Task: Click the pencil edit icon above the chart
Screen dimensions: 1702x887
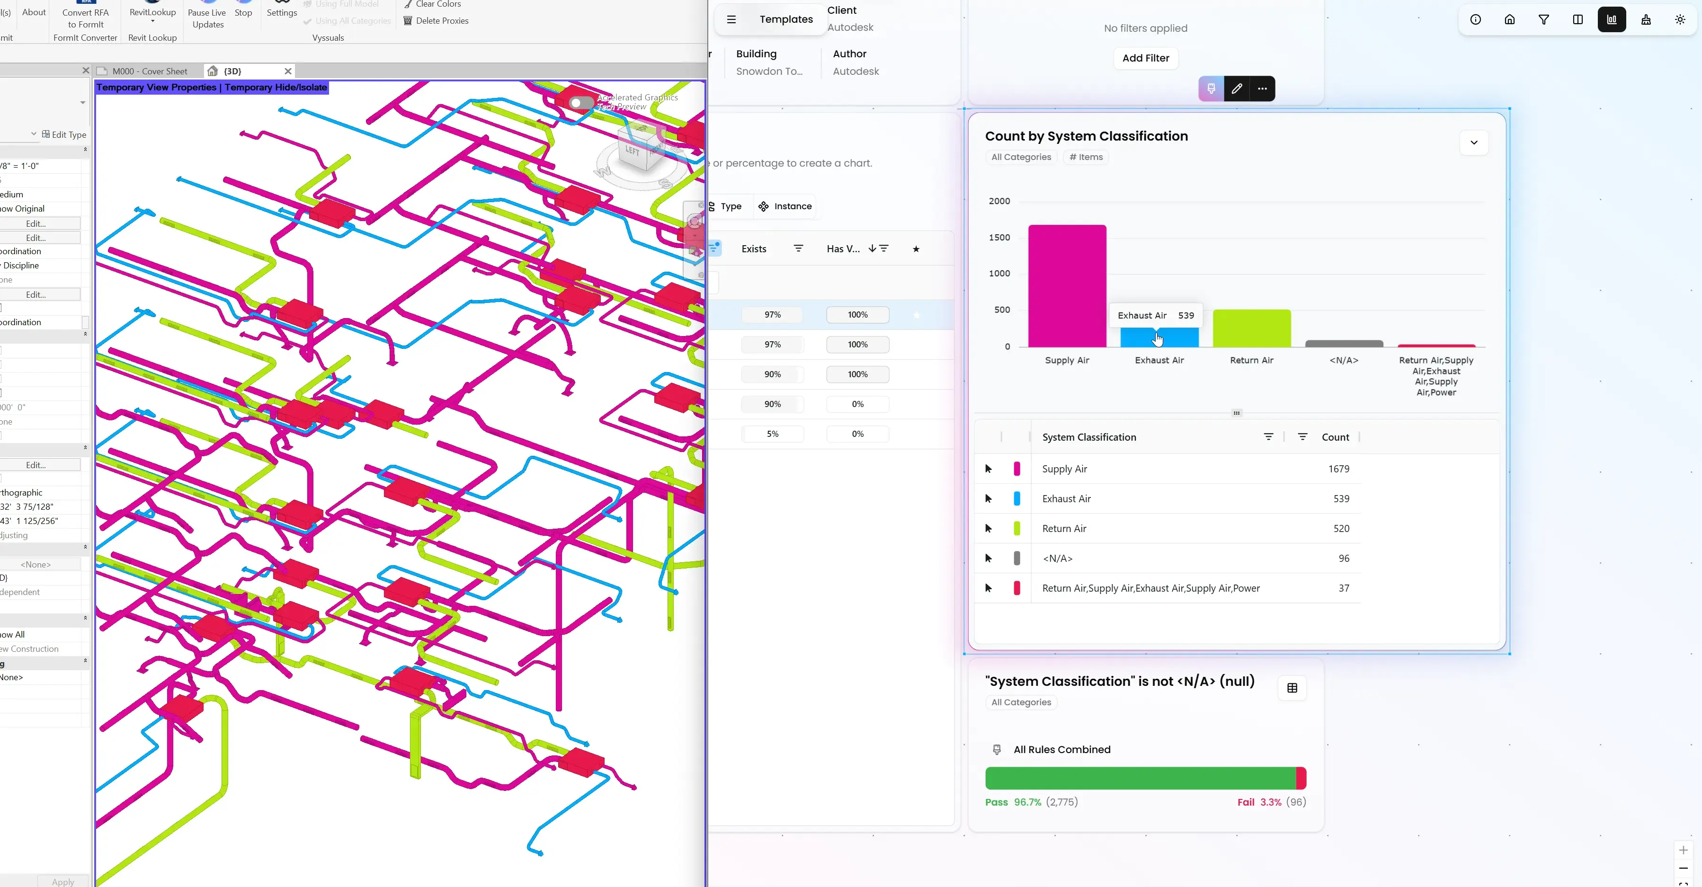Action: 1236,89
